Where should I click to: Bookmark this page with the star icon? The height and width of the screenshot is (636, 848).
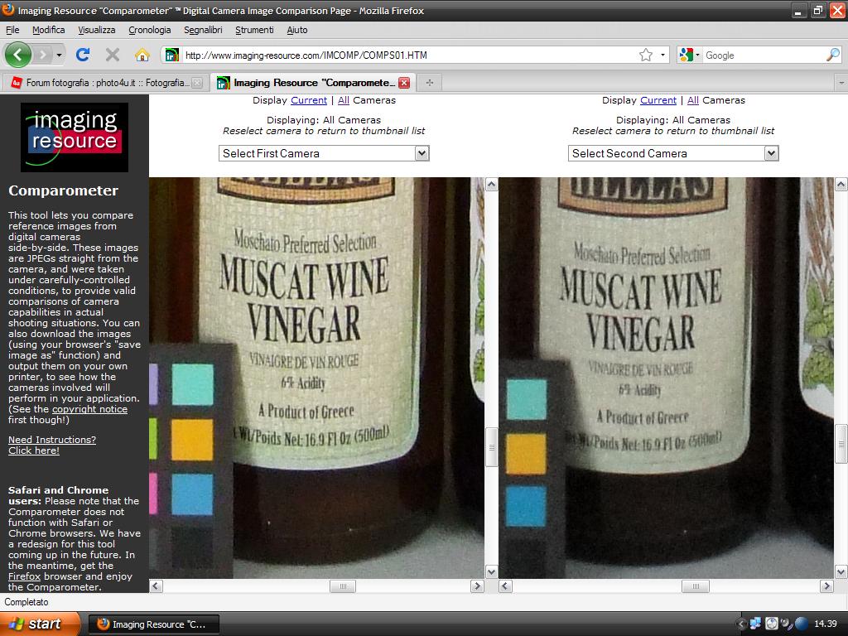coord(646,55)
